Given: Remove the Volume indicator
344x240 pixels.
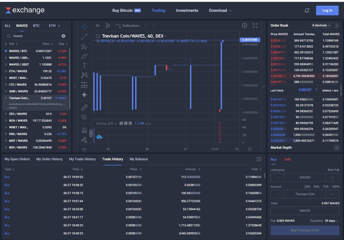Looking at the screenshot, I should 130,123.
